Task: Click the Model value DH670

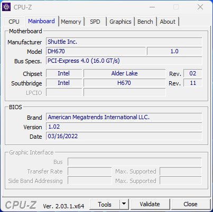Action: pyautogui.click(x=96, y=51)
